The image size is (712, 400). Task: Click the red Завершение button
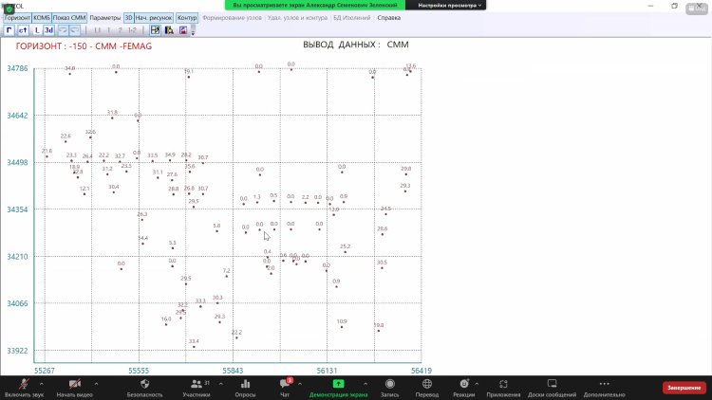click(684, 387)
